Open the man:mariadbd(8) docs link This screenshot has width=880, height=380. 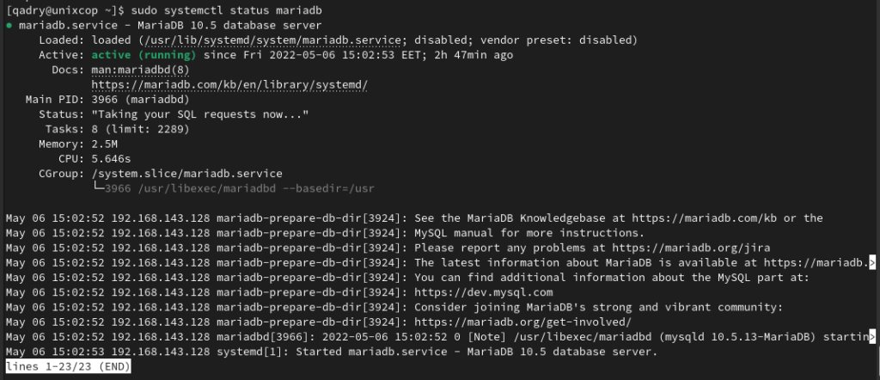click(140, 70)
